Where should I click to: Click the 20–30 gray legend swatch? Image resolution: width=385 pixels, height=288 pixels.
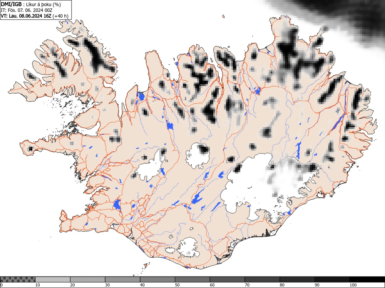point(88,280)
